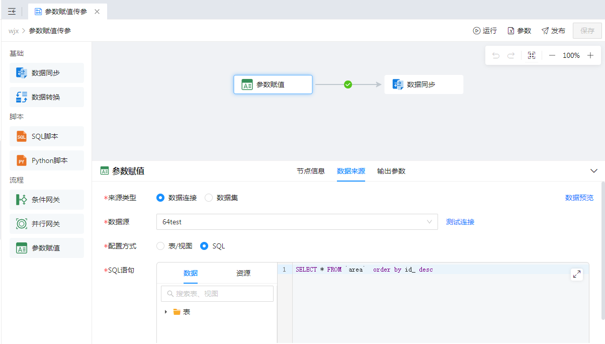Screen dimensions: 605x344
Task: Choose the 数据集 source type
Action: click(x=209, y=198)
